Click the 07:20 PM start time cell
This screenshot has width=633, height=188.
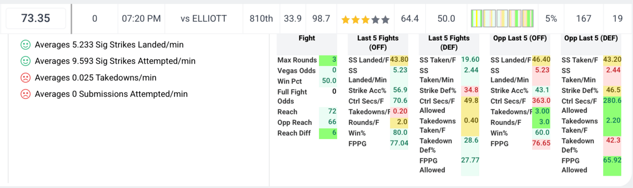141,19
